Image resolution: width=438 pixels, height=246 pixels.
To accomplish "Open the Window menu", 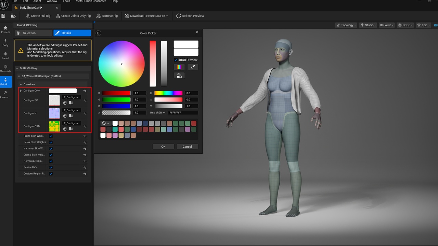I will pos(52,1).
